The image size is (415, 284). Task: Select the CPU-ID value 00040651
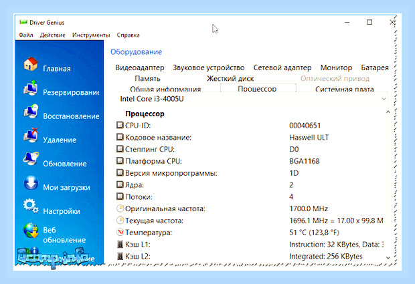pyautogui.click(x=305, y=126)
